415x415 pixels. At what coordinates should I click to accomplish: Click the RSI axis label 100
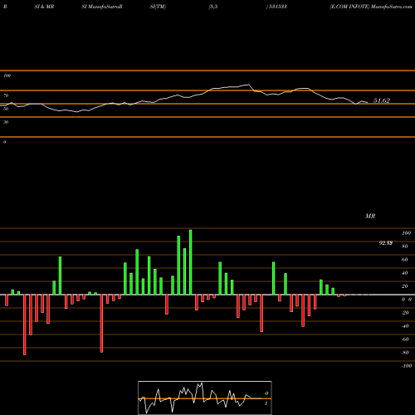7,76
